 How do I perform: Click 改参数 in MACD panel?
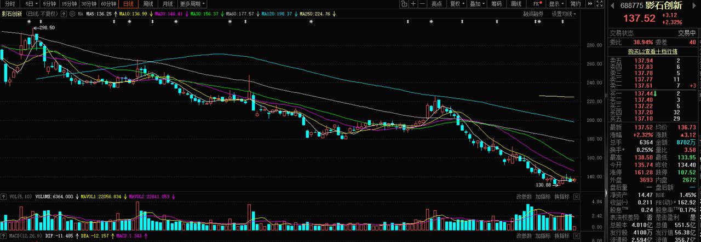tap(524, 236)
